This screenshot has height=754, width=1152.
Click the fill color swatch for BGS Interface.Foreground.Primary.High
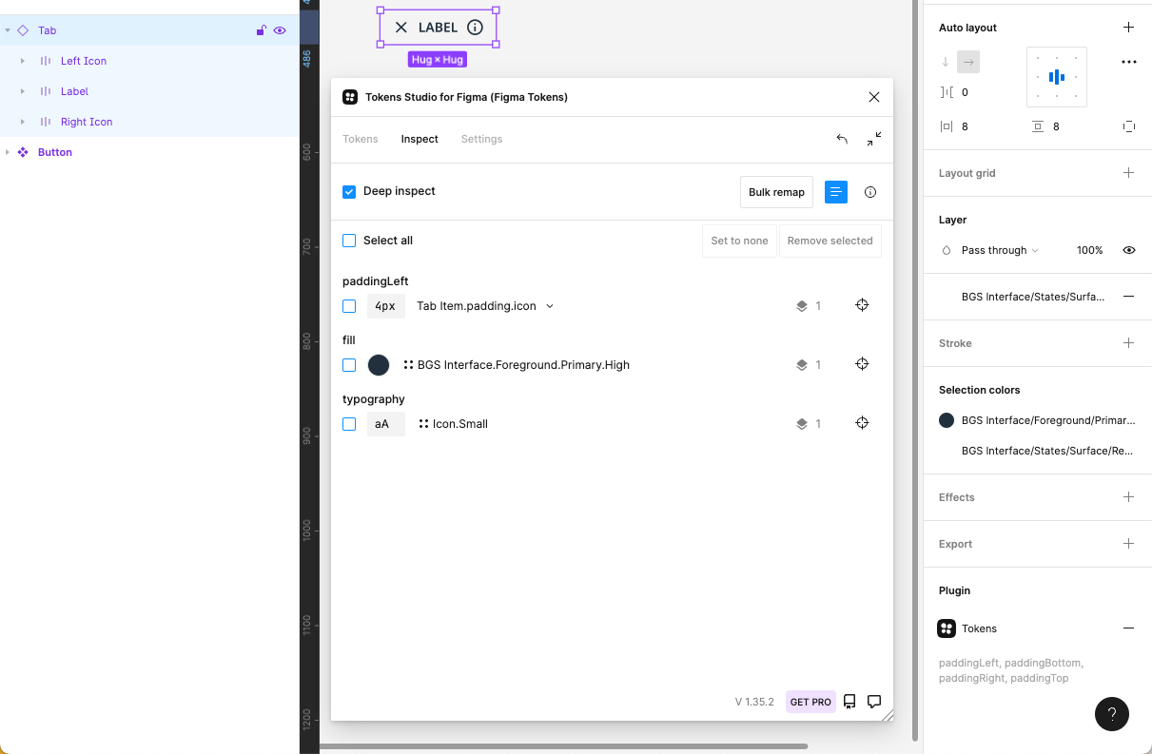(x=378, y=364)
